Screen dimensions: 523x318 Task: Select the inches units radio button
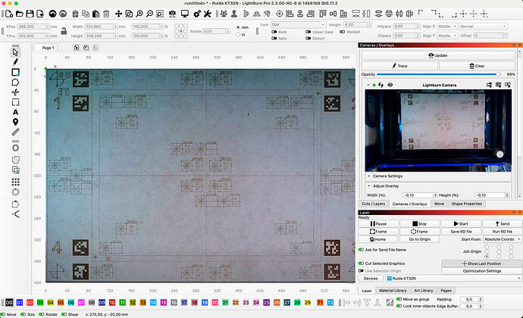click(238, 34)
